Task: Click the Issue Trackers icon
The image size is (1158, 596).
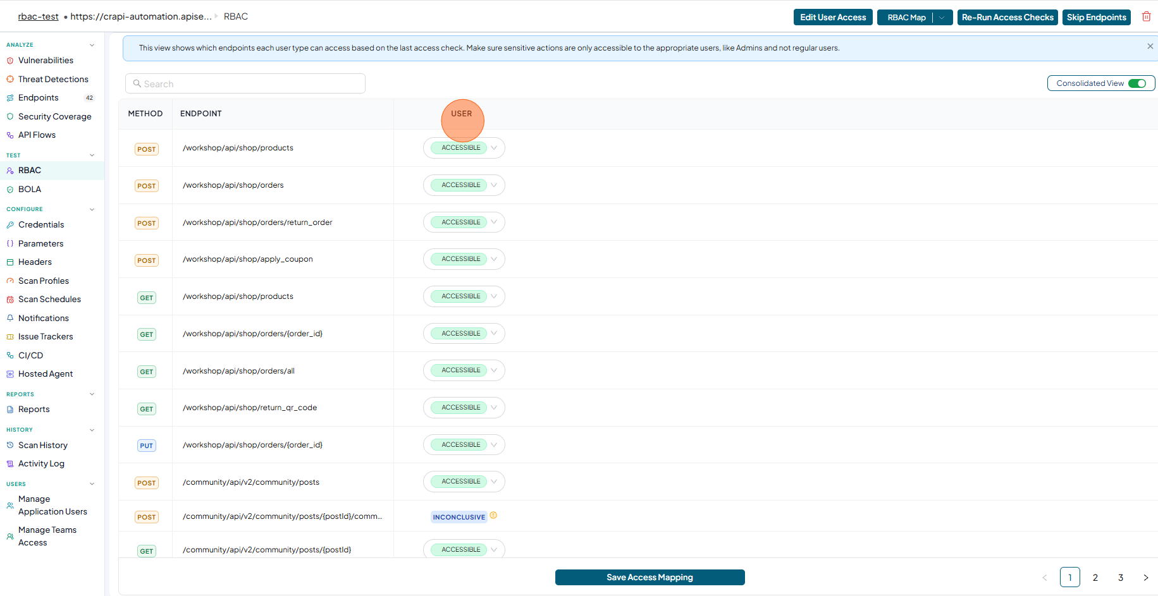Action: click(10, 337)
